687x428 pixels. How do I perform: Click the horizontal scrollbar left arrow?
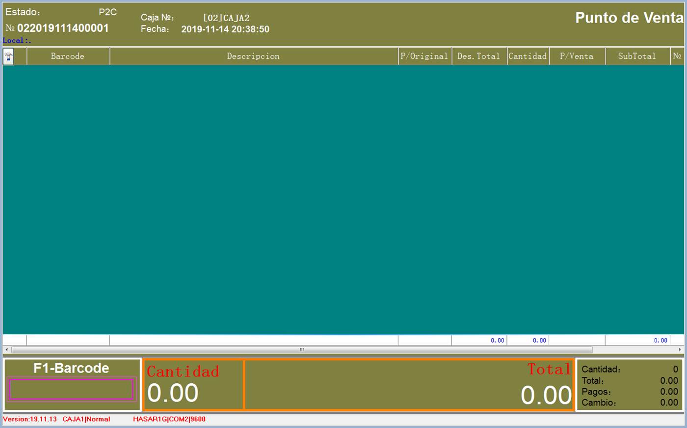click(6, 349)
